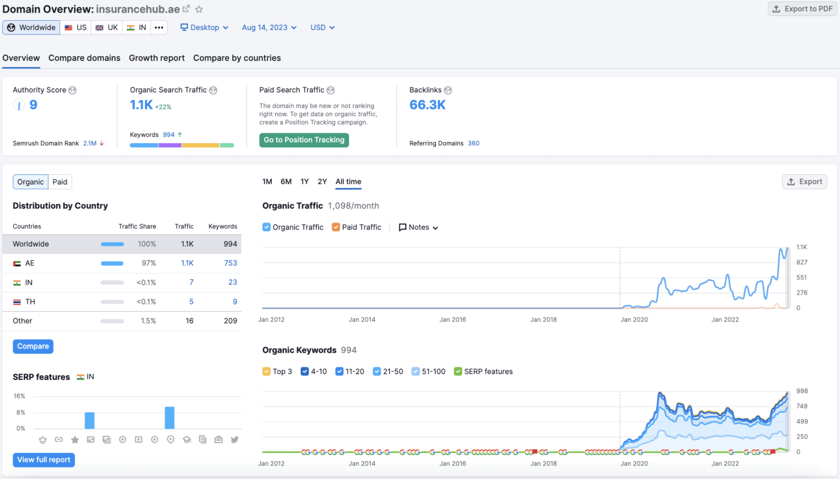Image resolution: width=840 pixels, height=479 pixels.
Task: Click the crown featured-snippet icon in SERP features
Action: pyautogui.click(x=43, y=440)
